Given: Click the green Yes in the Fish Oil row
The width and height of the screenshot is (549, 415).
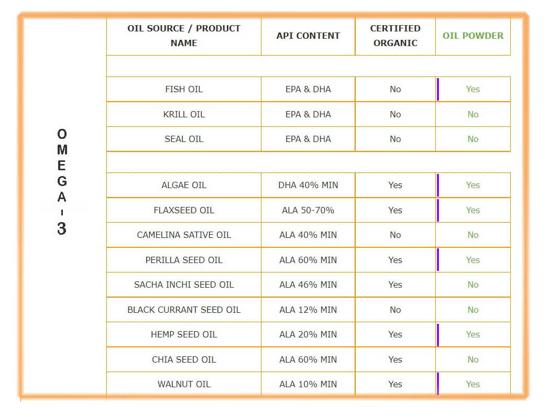Looking at the screenshot, I should pos(473,89).
